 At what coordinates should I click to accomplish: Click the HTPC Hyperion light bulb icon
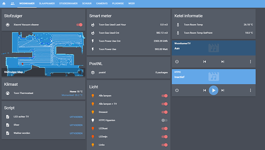(x=93, y=120)
